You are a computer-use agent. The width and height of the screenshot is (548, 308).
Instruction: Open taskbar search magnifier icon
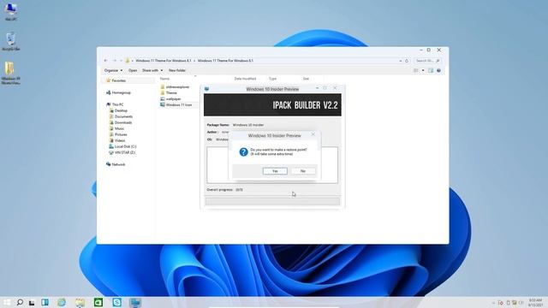[x=20, y=302]
